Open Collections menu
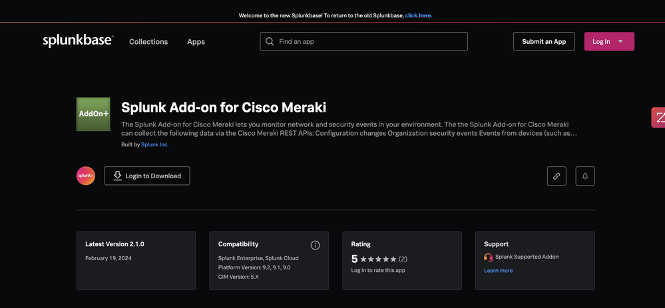This screenshot has height=308, width=665. pyautogui.click(x=148, y=41)
